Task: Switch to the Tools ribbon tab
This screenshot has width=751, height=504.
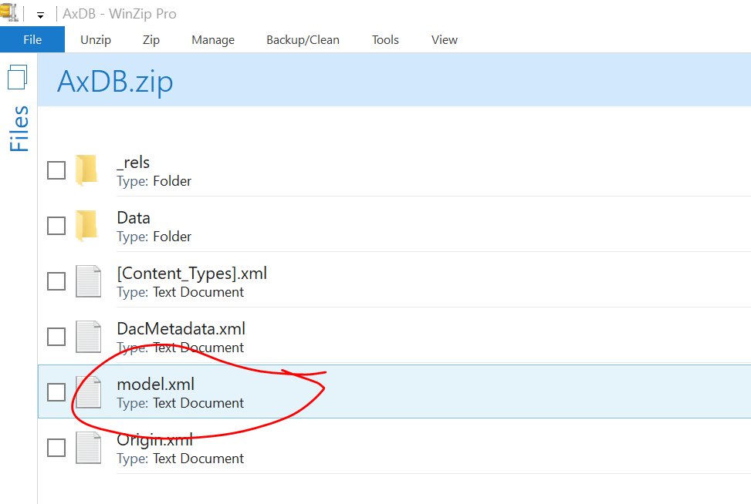Action: click(x=385, y=40)
